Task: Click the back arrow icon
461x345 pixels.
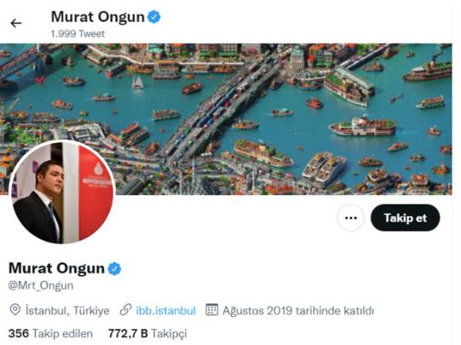Action: [16, 23]
